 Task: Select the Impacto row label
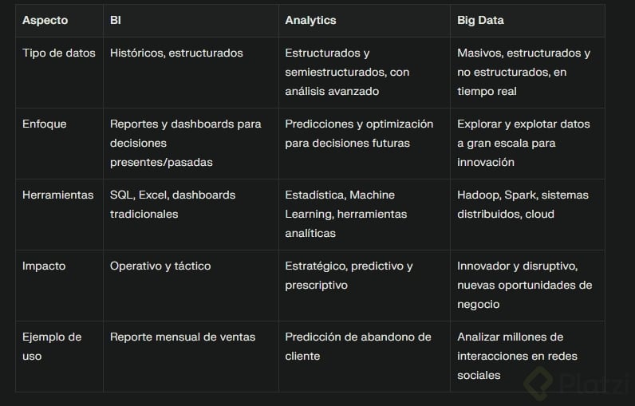click(x=44, y=266)
